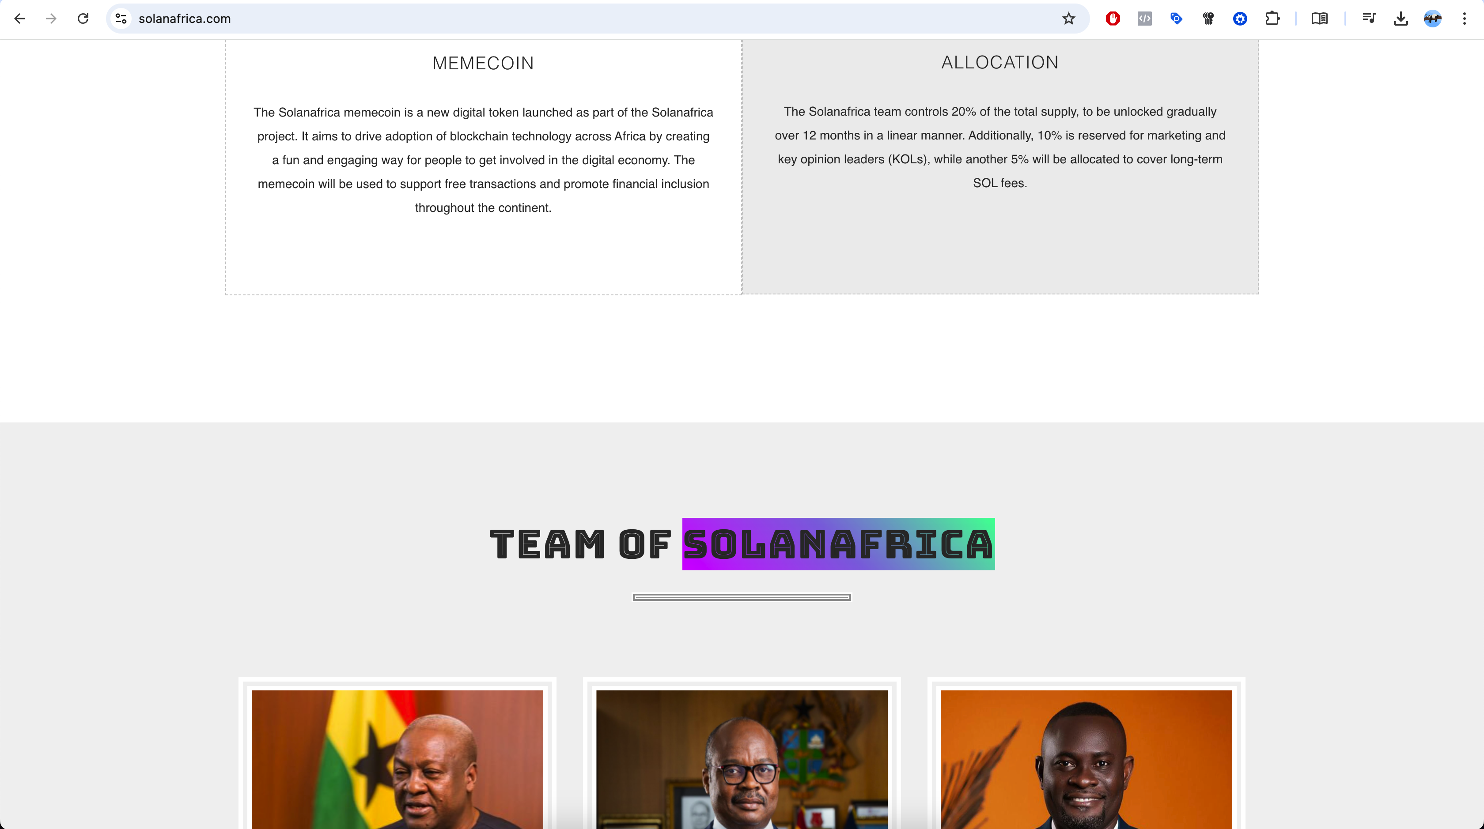View site information in address bar
Image resolution: width=1484 pixels, height=829 pixels.
point(121,19)
